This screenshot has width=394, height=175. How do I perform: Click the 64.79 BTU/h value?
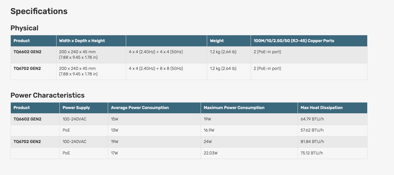(x=312, y=119)
